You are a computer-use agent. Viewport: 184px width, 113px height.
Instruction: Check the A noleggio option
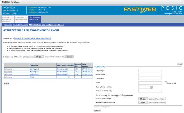[109, 95]
